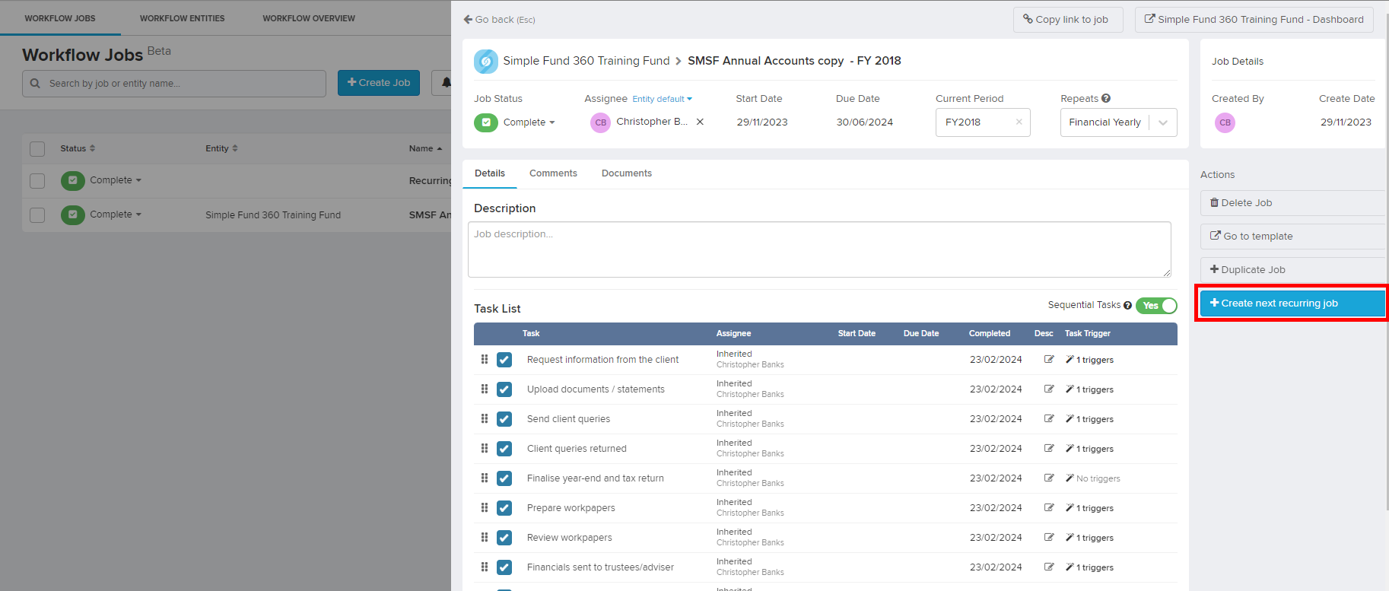Click Go to template action

pos(1292,237)
